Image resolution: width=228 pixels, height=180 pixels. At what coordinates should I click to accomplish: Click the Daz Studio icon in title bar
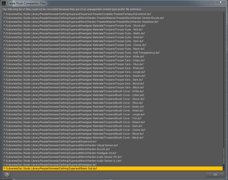4,3
